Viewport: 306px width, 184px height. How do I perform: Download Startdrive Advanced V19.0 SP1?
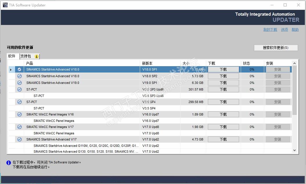point(223,83)
